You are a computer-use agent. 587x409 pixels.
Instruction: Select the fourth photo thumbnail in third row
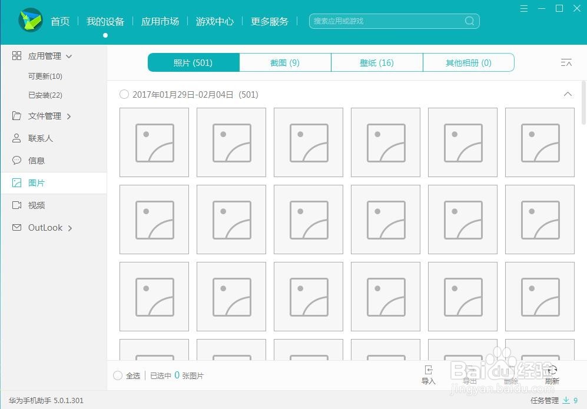(x=386, y=297)
